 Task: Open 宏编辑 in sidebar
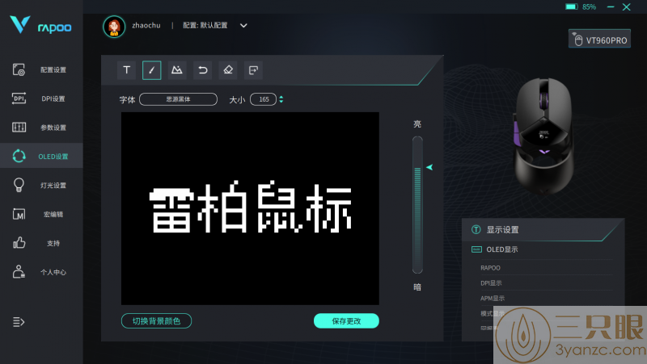point(41,214)
